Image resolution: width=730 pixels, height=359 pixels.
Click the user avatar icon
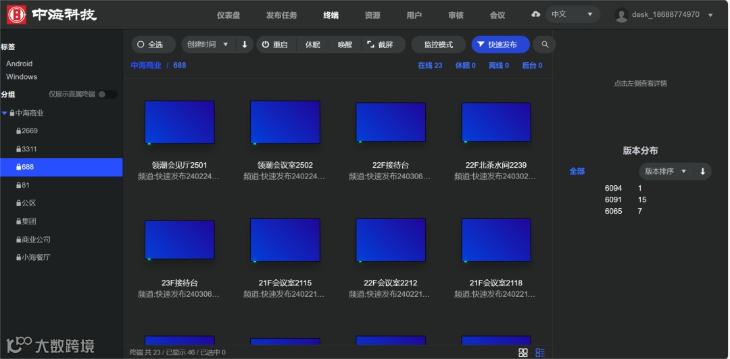coord(621,15)
